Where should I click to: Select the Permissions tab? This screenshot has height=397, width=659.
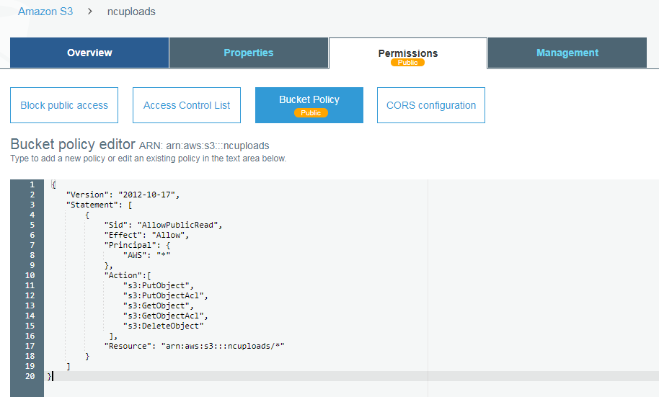click(408, 53)
